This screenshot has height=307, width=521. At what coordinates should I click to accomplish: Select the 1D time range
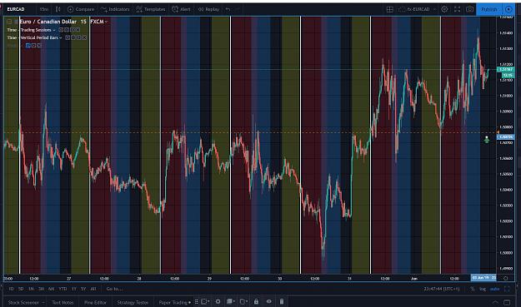pos(11,289)
